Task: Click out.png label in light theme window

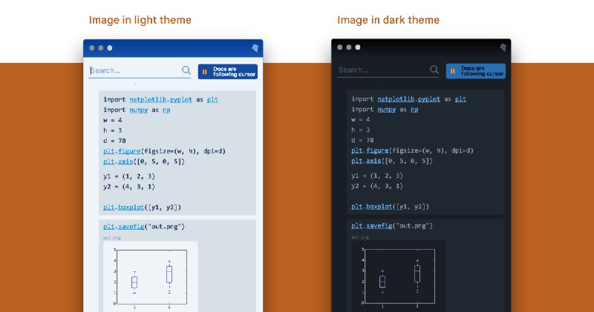Action: tap(112, 238)
